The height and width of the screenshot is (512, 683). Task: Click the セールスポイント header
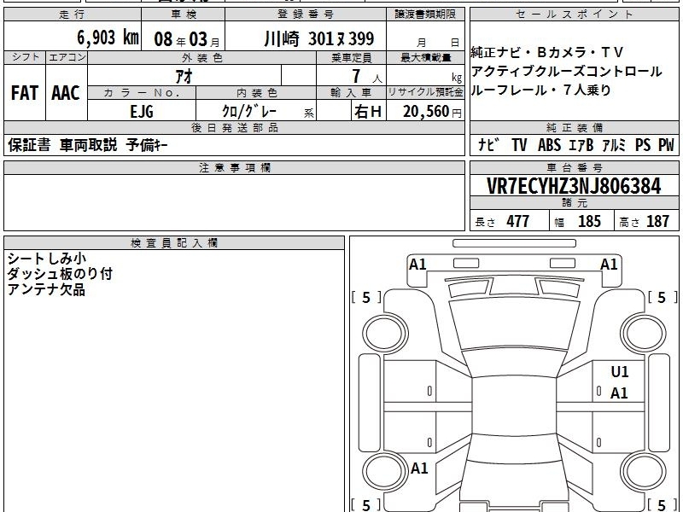click(x=575, y=15)
